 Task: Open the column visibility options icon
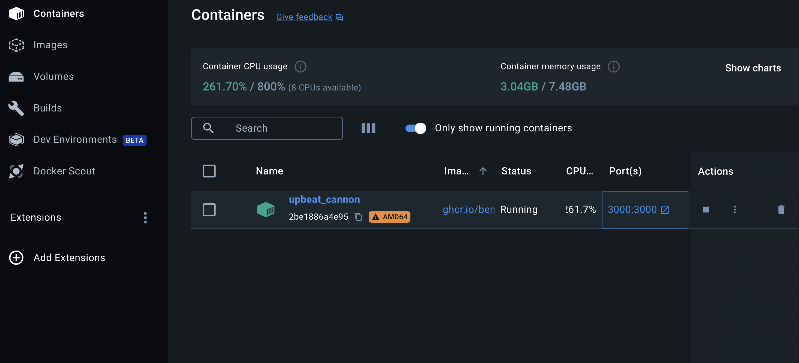(368, 128)
